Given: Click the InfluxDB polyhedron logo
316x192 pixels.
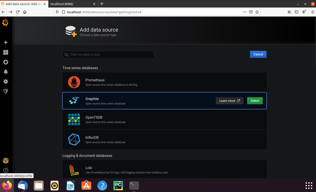Looking at the screenshot, I should 74,139.
